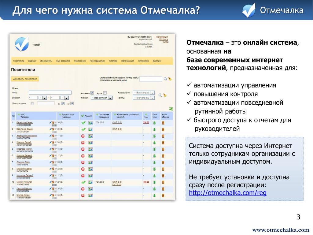Open payments via the dollar icon in row 12
The height and width of the screenshot is (235, 313).
click(154, 196)
